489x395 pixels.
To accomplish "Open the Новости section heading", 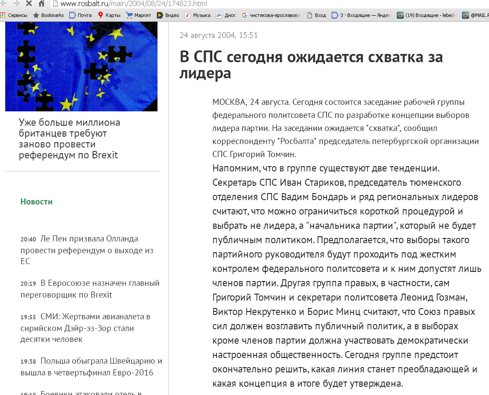I will [x=37, y=202].
